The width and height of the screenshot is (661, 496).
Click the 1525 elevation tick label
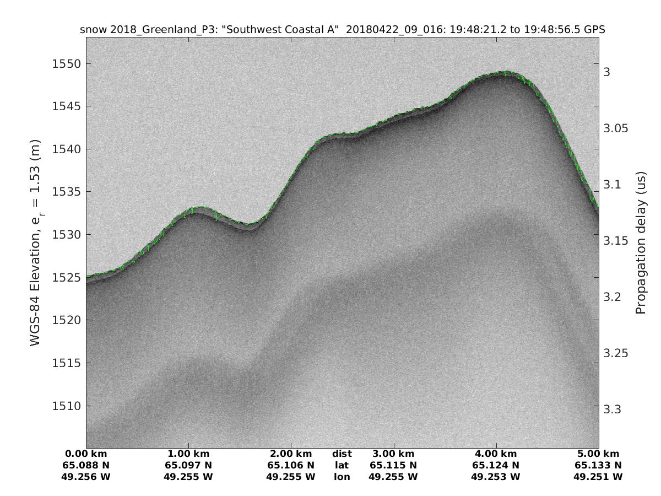66,277
